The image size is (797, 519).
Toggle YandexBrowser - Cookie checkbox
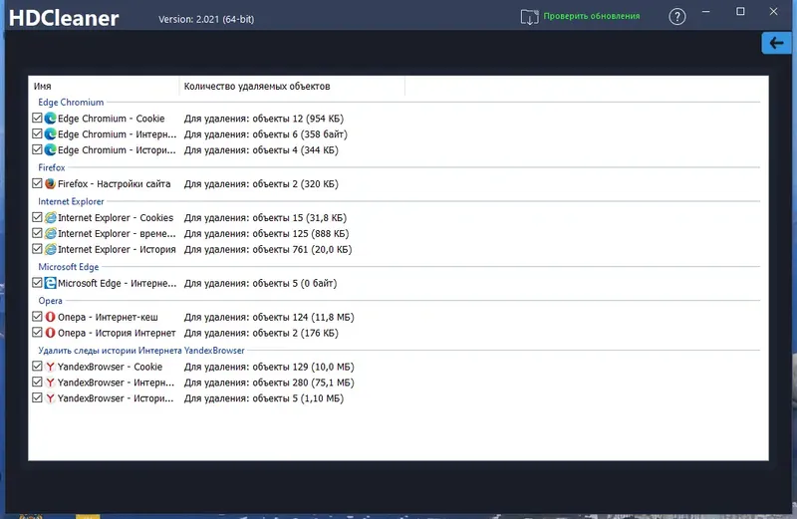coord(37,366)
